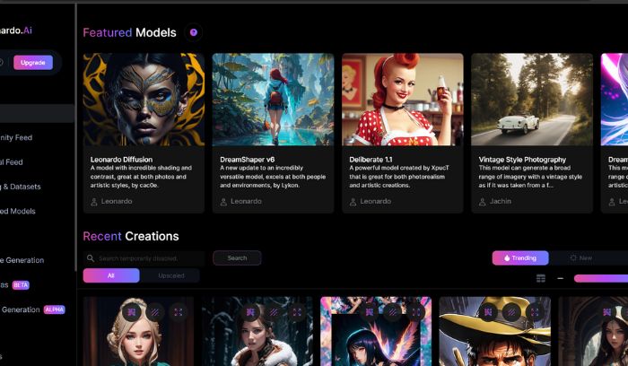Open Community Feed in the sidebar

point(16,137)
